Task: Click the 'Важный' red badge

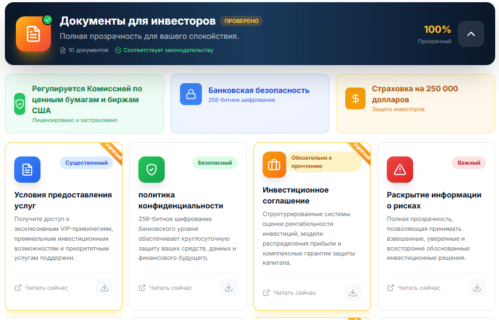Action: [x=469, y=162]
